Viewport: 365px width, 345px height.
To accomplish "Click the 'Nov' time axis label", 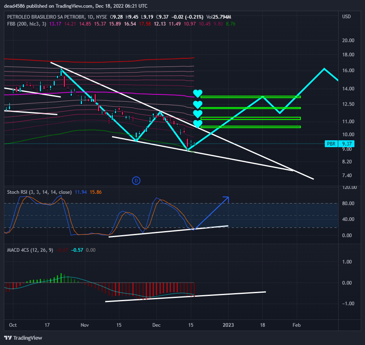I will 85,325.
